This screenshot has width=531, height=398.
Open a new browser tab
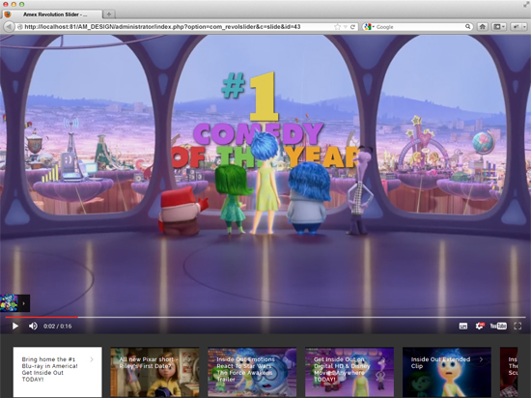point(109,14)
